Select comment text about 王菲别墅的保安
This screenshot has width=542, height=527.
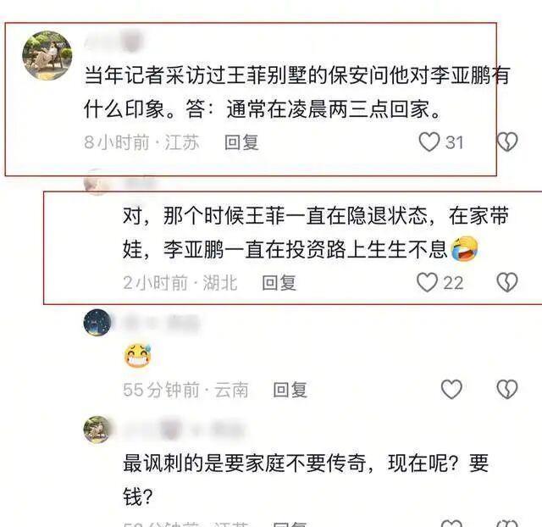tap(297, 92)
